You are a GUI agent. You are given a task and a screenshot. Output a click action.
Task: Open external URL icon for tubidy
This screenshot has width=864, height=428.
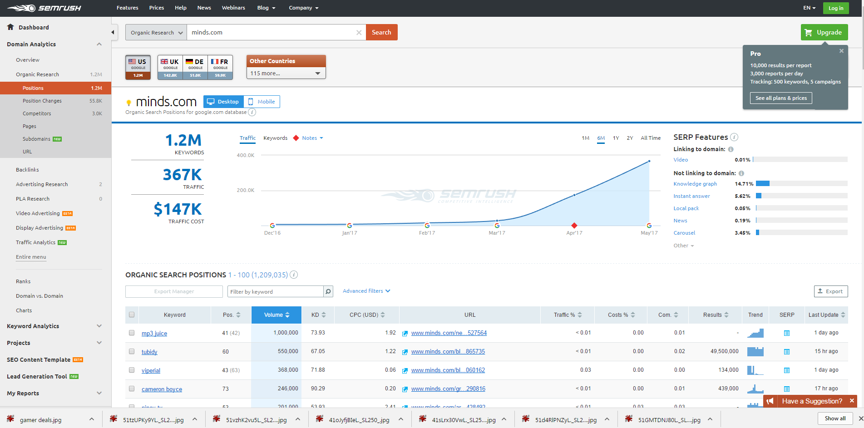pos(405,352)
